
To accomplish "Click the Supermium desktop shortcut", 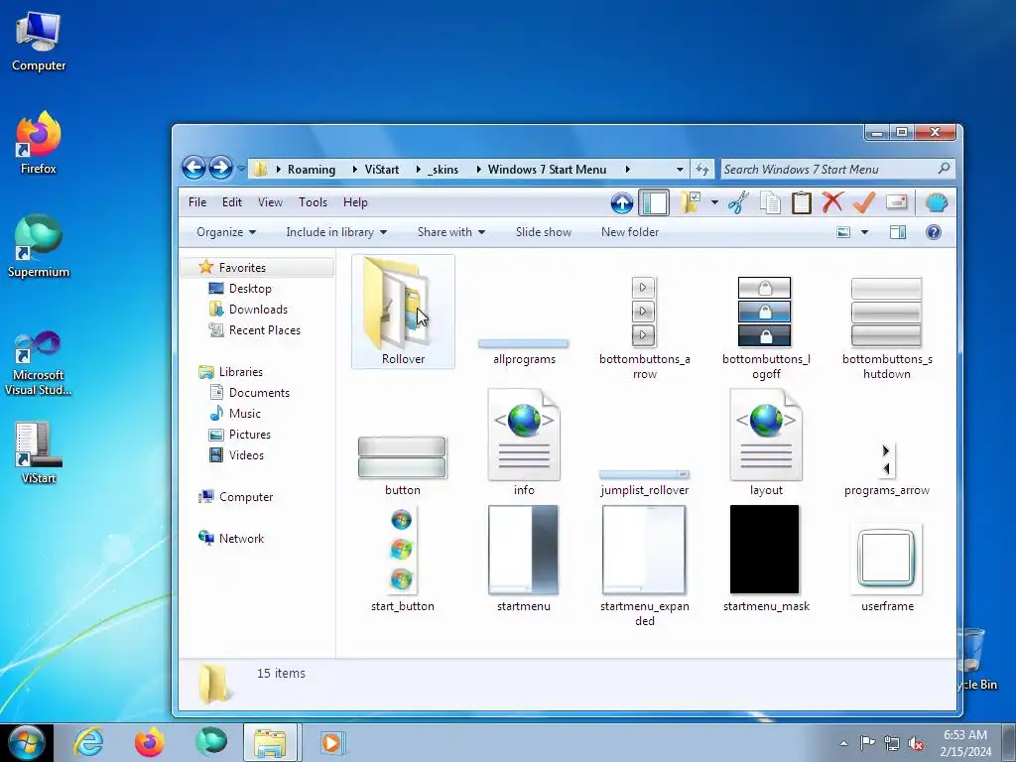I will click(x=39, y=247).
